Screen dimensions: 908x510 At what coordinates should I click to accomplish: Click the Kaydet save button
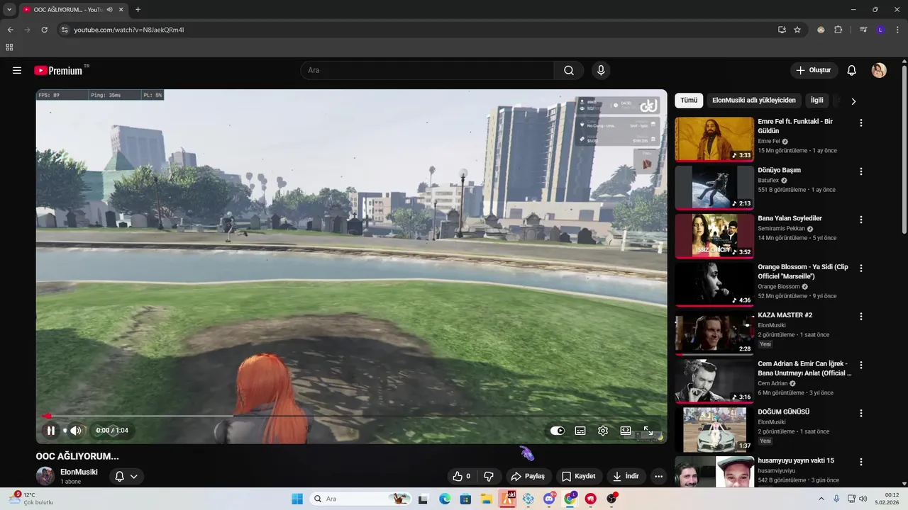[x=579, y=476]
